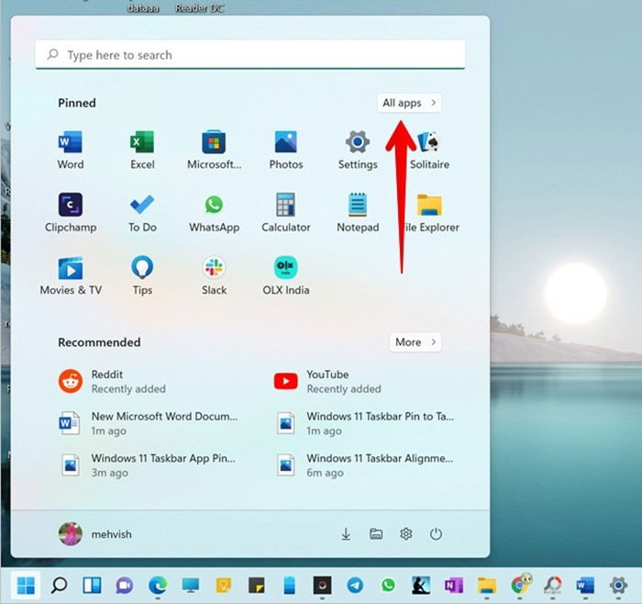Expand the All apps list
The height and width of the screenshot is (604, 642).
[x=409, y=103]
